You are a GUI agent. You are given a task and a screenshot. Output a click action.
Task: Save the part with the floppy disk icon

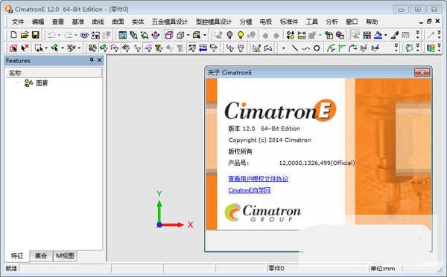pos(35,35)
